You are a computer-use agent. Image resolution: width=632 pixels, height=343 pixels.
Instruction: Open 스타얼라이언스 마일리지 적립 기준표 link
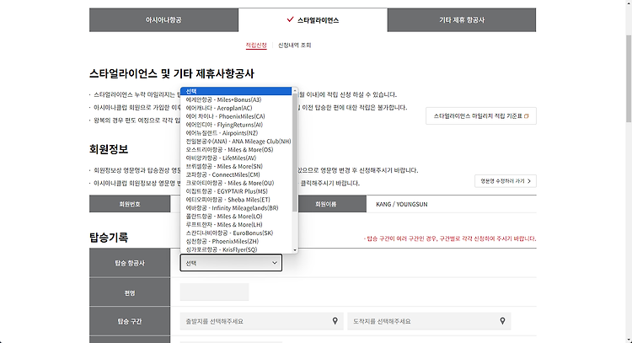point(481,116)
